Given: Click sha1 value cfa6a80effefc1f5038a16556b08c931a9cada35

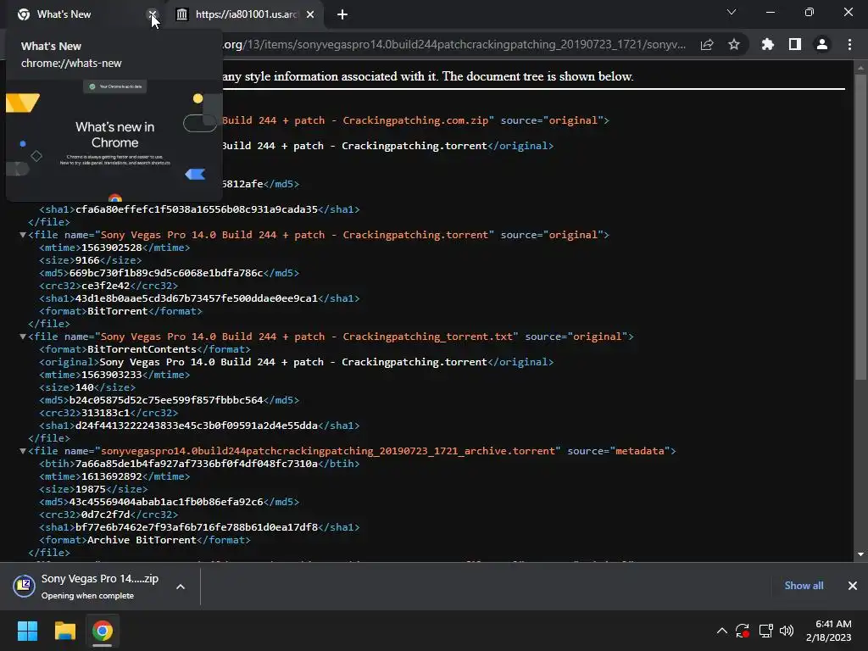Looking at the screenshot, I should point(197,209).
